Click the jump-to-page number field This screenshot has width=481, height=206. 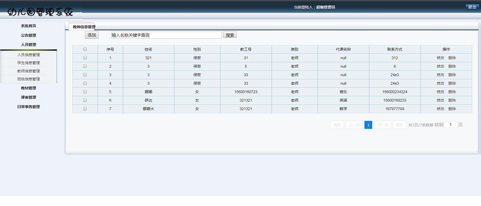tap(450, 125)
